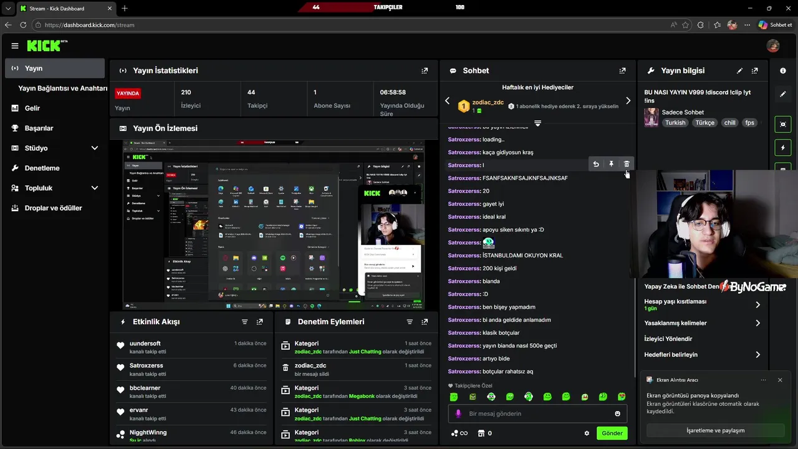Open the emoji picker in chat input
798x449 pixels.
(x=618, y=413)
